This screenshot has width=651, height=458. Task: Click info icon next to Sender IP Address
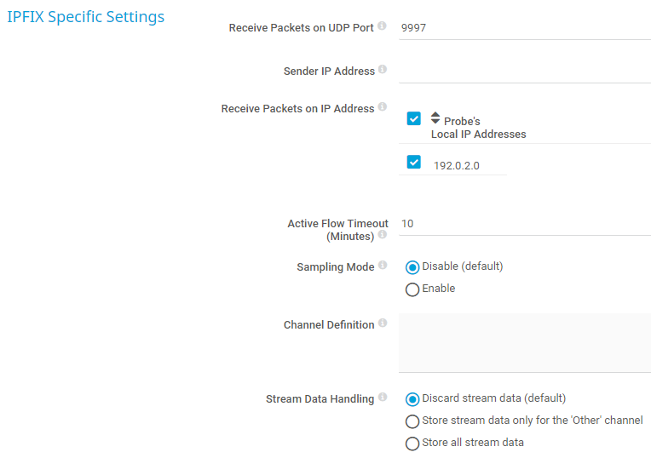point(383,70)
